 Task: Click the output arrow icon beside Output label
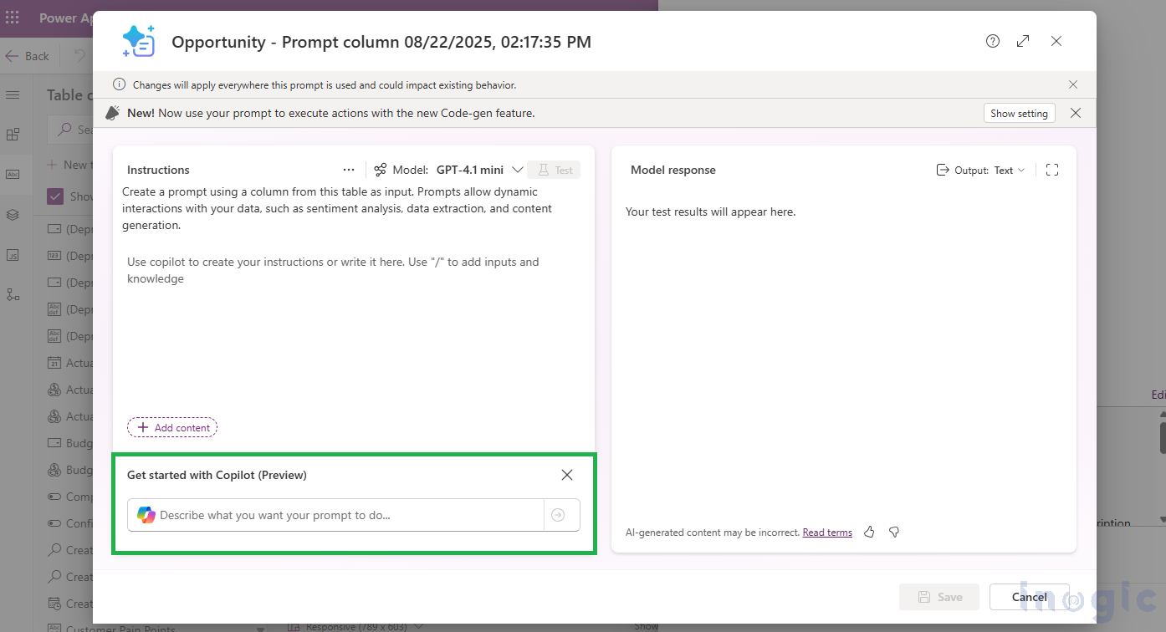(x=943, y=170)
